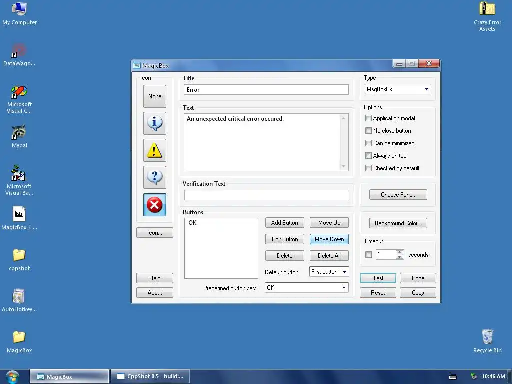Click the Test button

[x=378, y=278]
